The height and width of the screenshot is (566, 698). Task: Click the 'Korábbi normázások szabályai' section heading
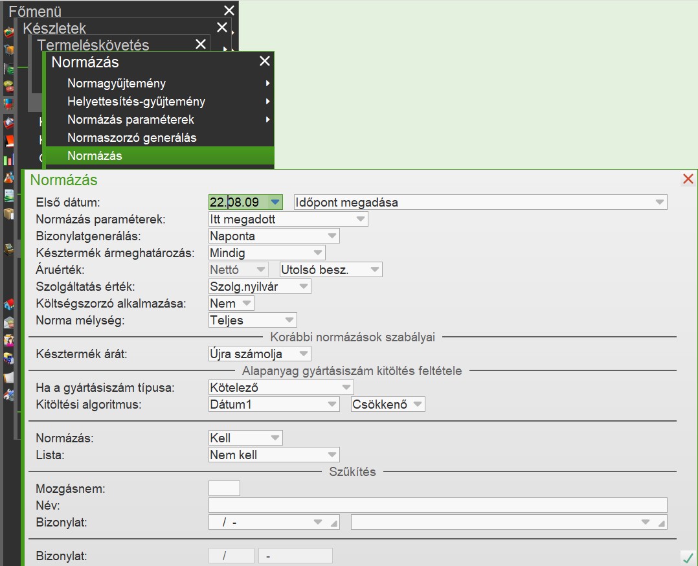(x=352, y=337)
